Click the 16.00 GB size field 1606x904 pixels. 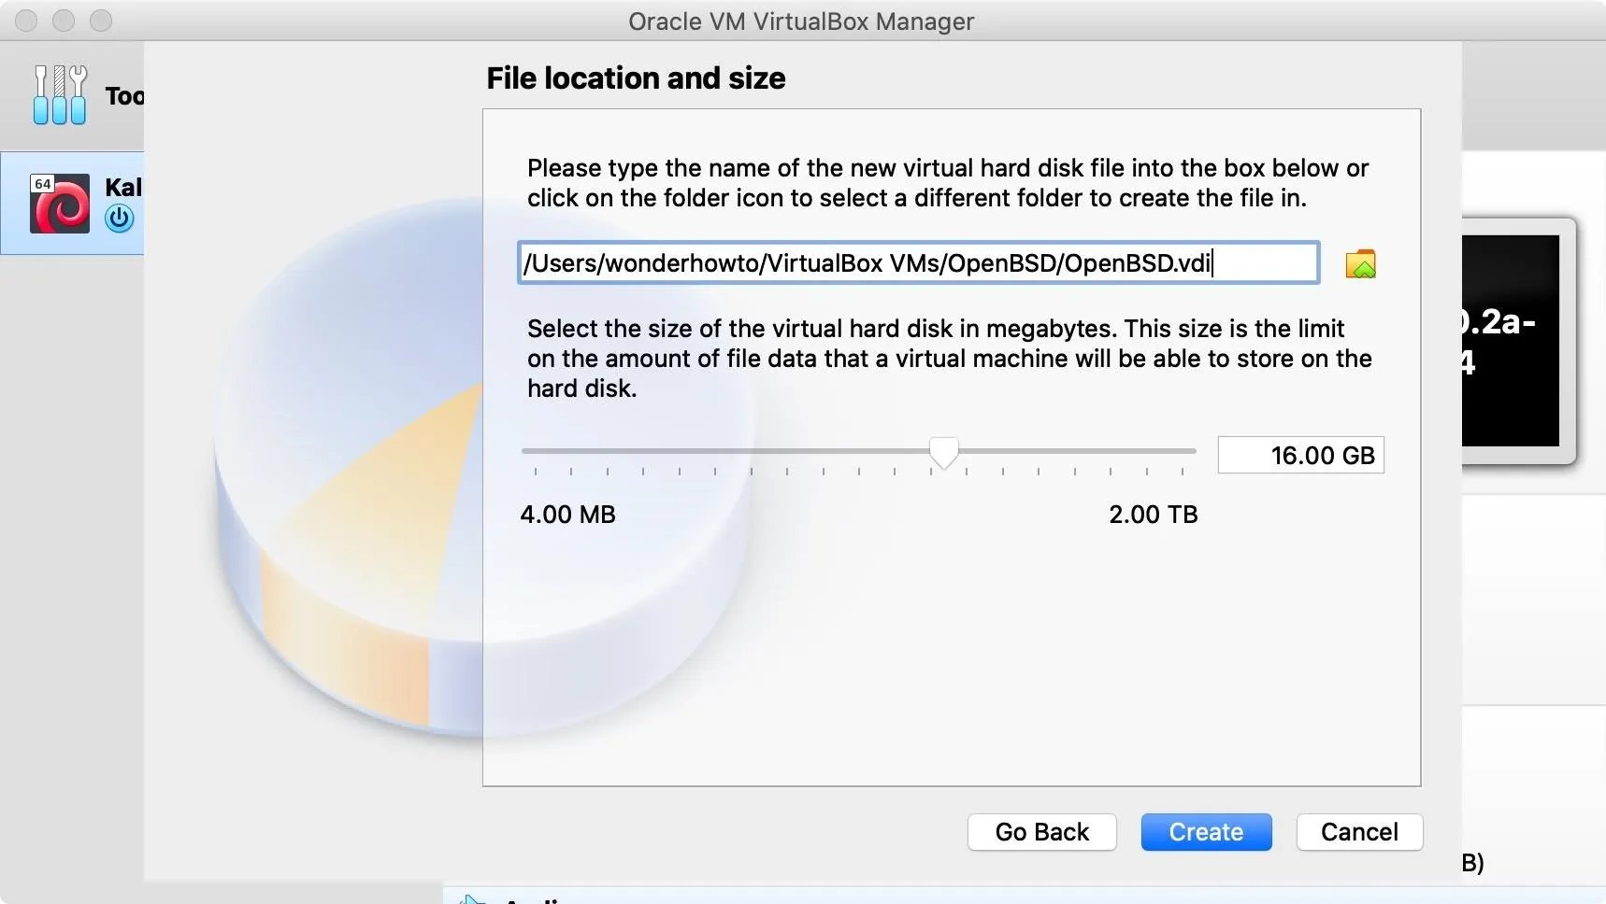click(1300, 455)
